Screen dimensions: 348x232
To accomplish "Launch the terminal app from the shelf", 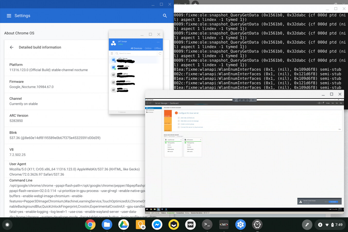I will (x=207, y=225).
